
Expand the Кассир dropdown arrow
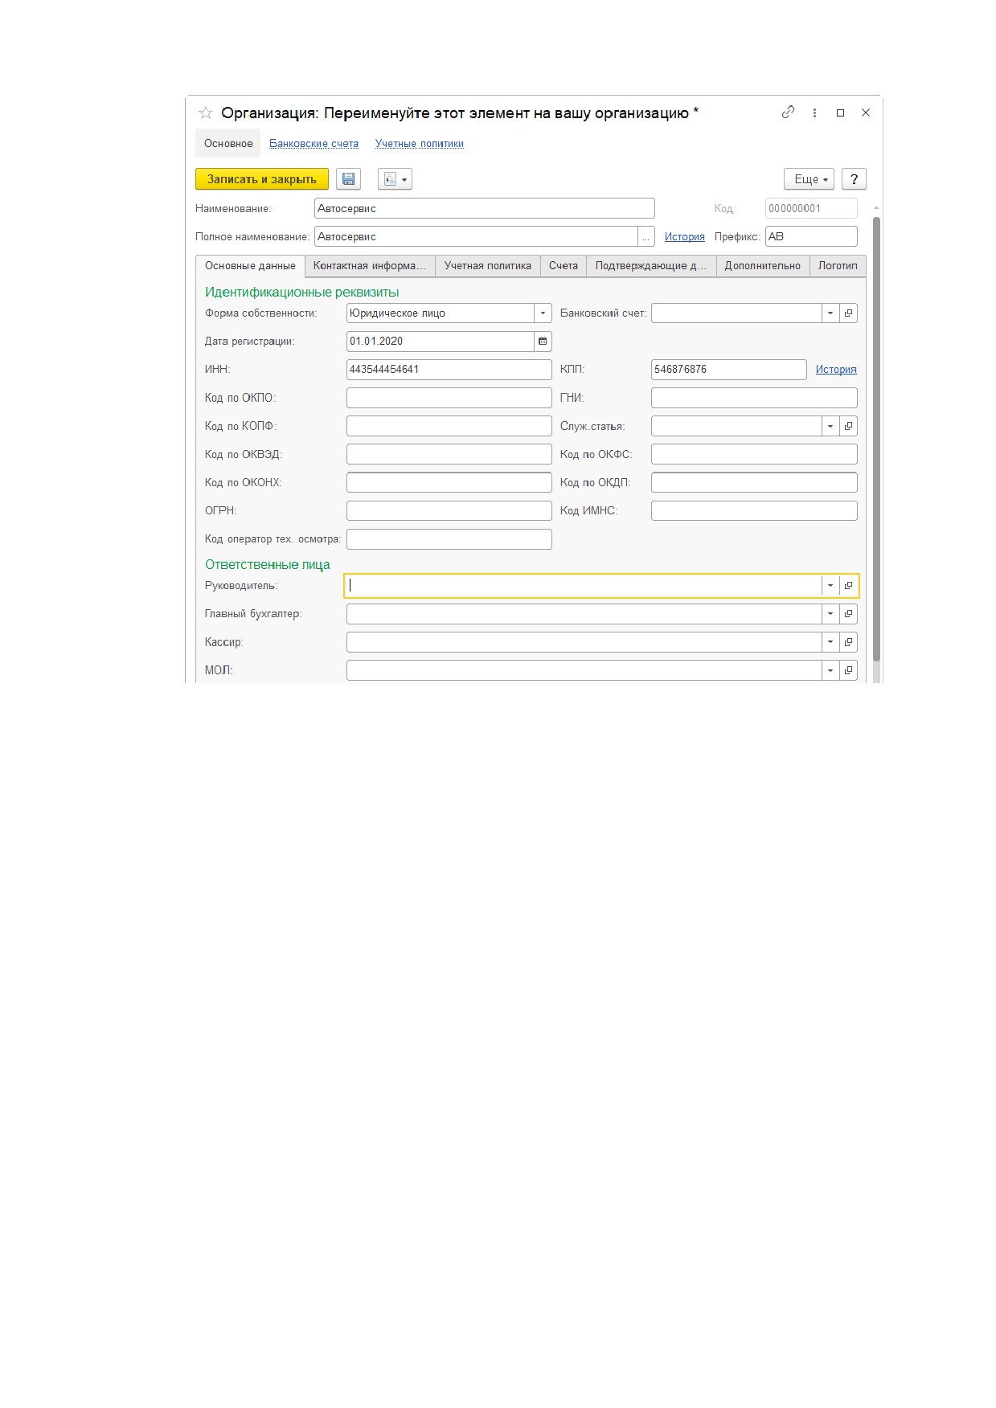point(830,642)
